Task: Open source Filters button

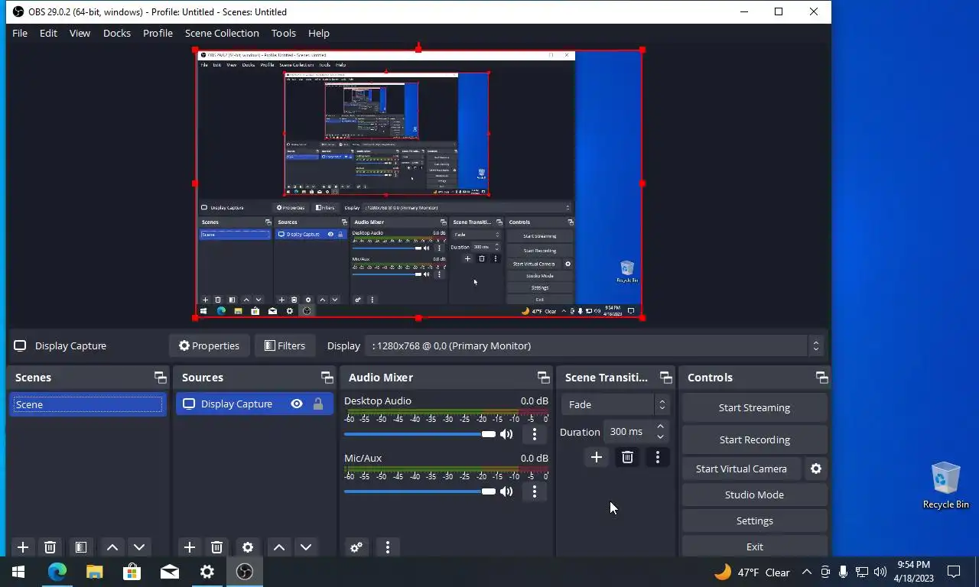Action: (285, 345)
